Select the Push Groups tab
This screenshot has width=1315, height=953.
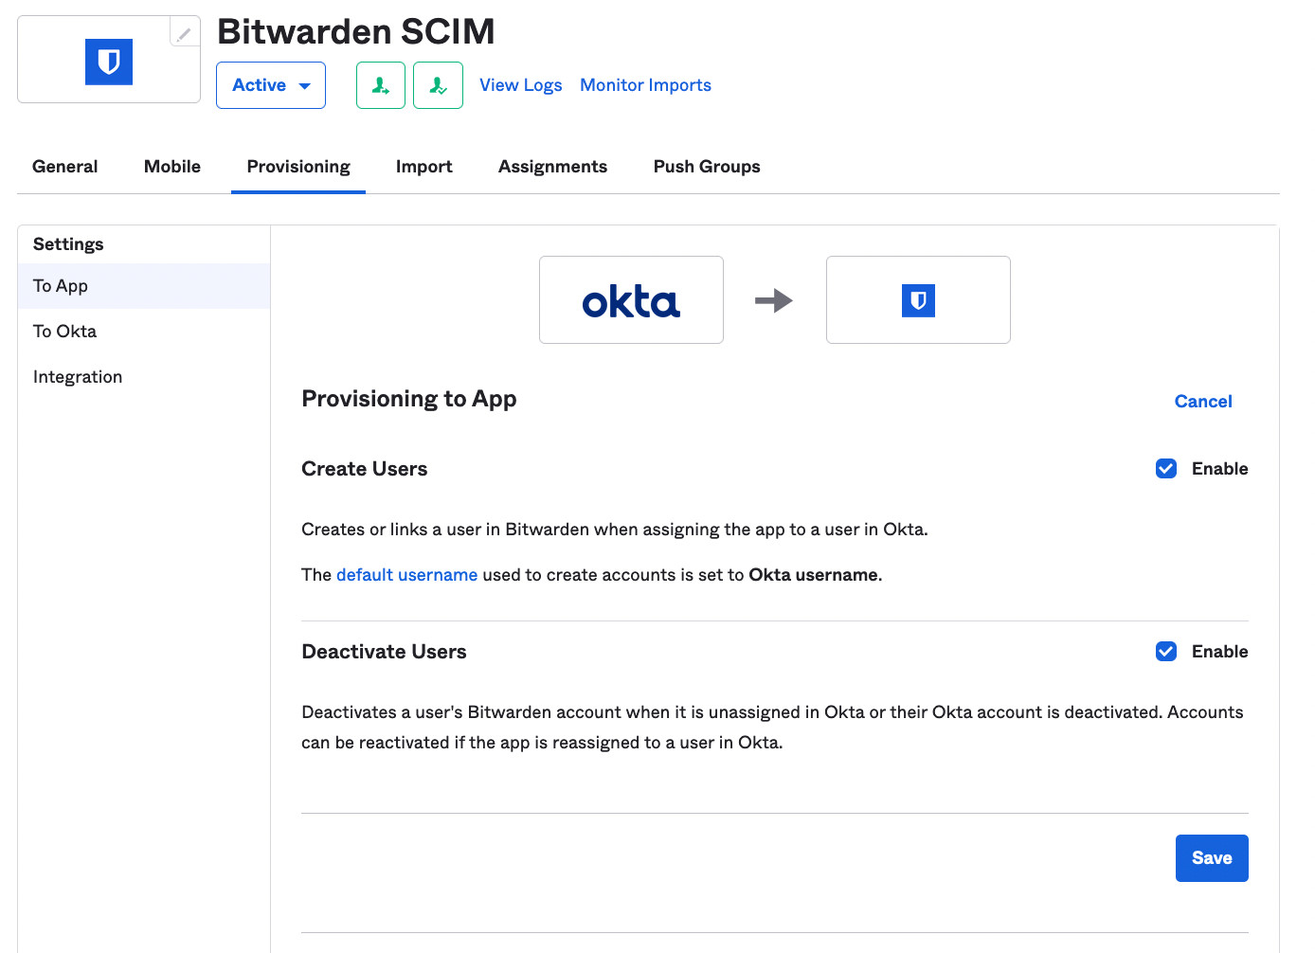(707, 167)
